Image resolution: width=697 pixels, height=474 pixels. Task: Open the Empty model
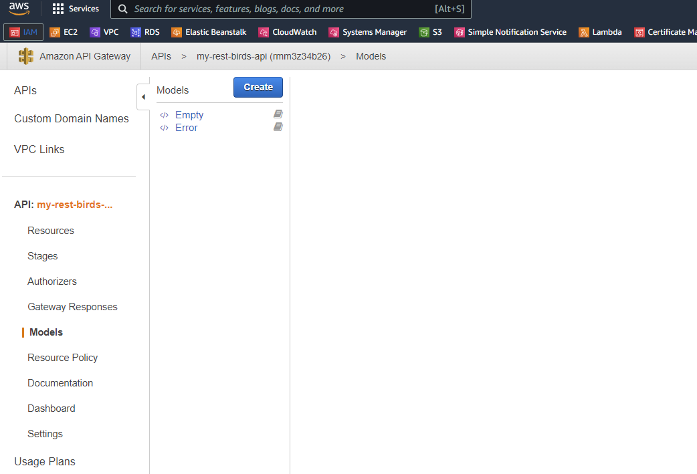pyautogui.click(x=189, y=115)
